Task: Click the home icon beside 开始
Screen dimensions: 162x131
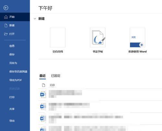Action: coord(6,17)
